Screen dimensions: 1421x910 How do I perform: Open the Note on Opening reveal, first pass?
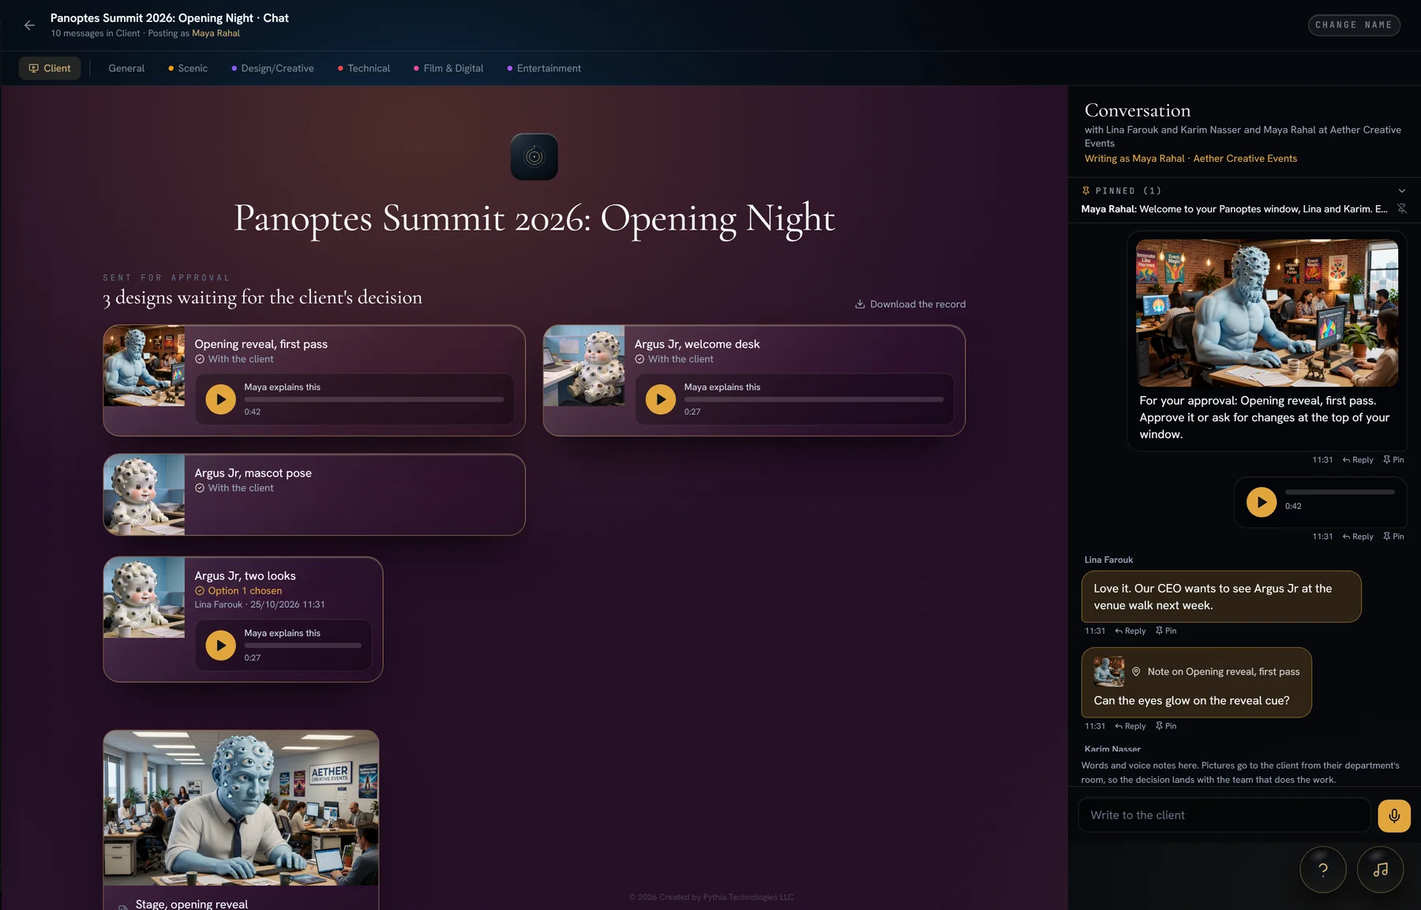(1197, 672)
